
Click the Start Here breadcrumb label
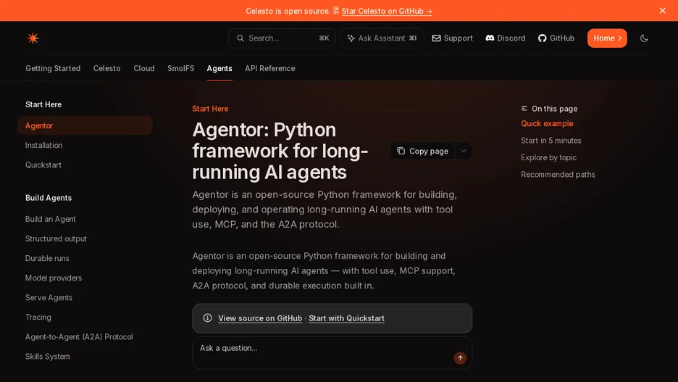[x=210, y=109]
